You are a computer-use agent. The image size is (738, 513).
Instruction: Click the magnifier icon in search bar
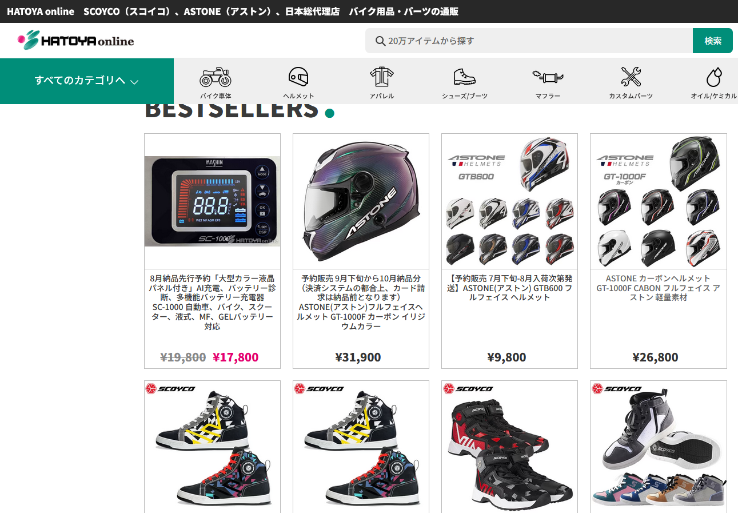click(380, 41)
